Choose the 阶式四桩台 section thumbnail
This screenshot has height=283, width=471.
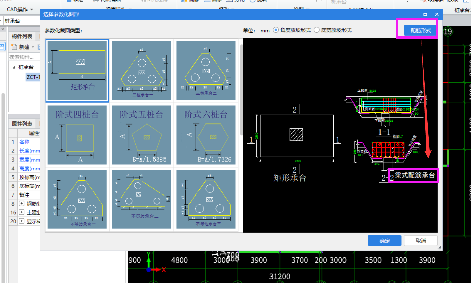[77, 135]
